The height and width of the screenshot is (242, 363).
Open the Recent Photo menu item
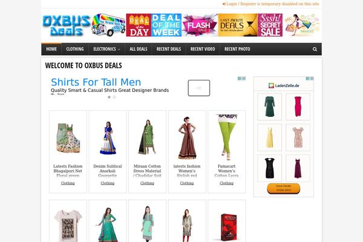(x=237, y=49)
